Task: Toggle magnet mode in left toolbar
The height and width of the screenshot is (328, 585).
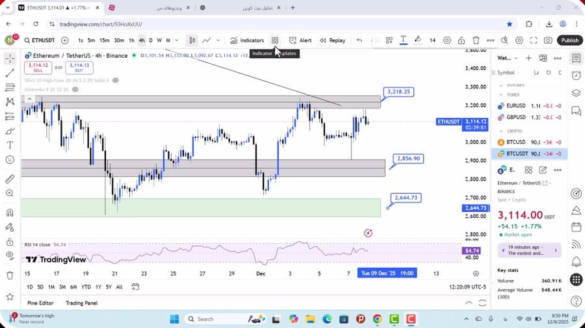Action: [10, 212]
